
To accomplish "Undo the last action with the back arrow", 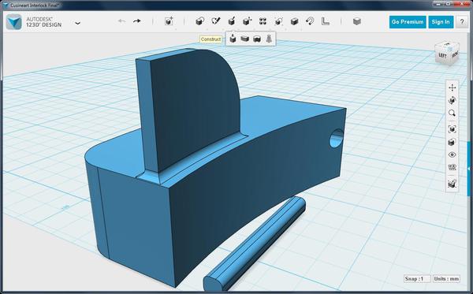I will pyautogui.click(x=121, y=21).
